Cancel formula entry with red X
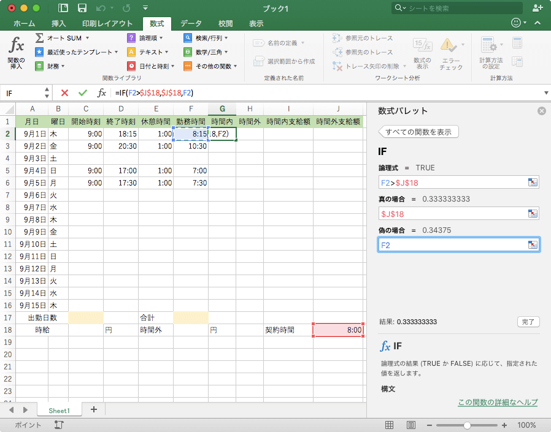551x432 pixels. [64, 93]
